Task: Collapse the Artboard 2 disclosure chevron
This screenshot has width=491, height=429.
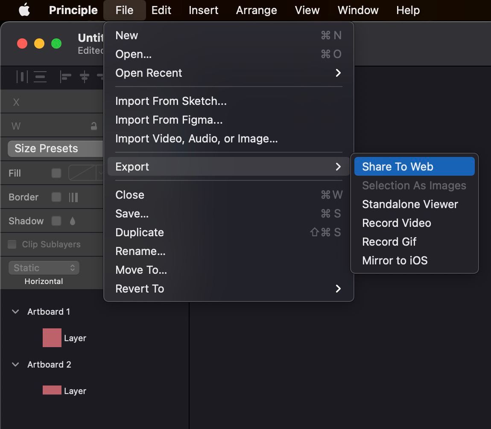Action: click(15, 365)
